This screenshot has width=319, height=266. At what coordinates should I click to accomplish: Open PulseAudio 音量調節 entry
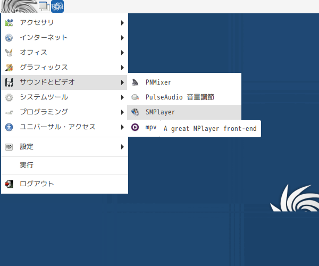(x=184, y=97)
